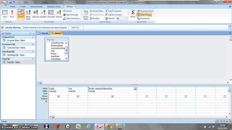232x130 pixels.
Task: Open the External Data ribbon tab
Action: coord(36,6)
